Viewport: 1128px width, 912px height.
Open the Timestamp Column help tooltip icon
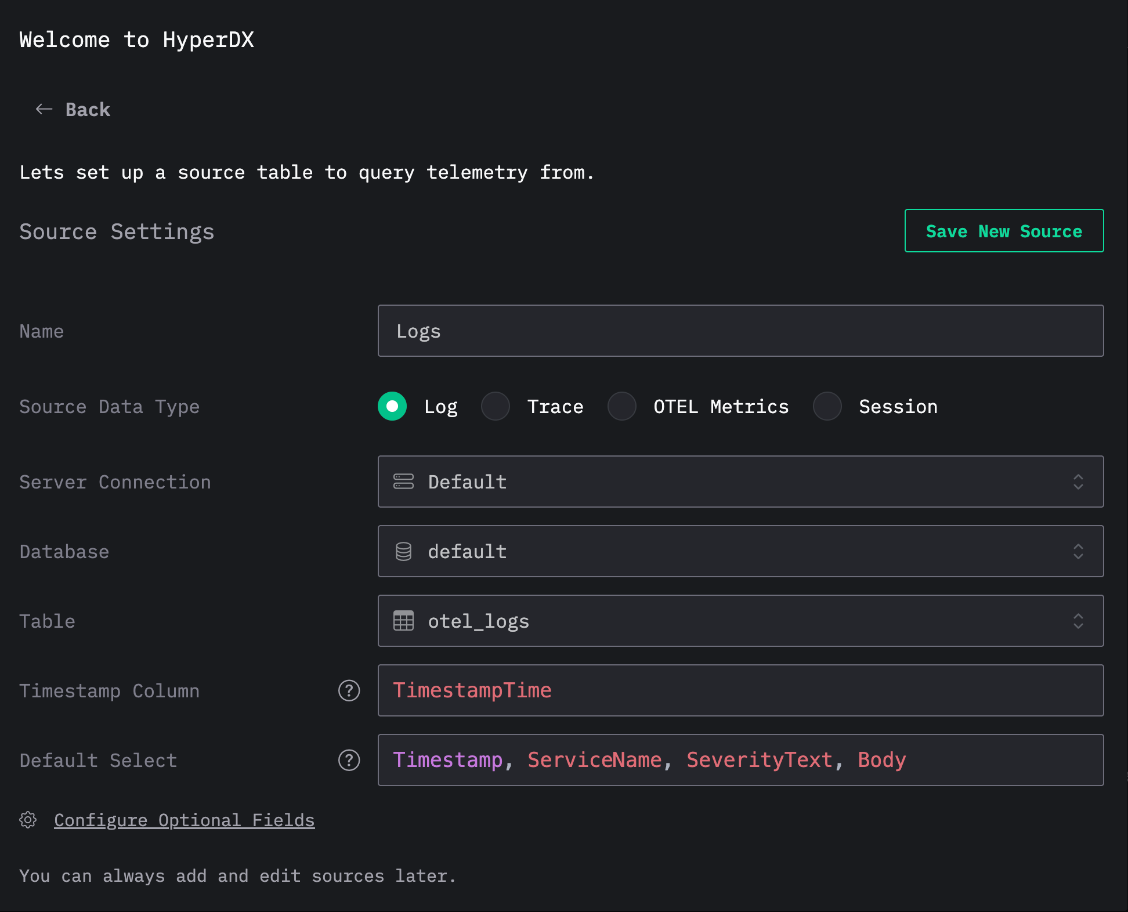[349, 691]
